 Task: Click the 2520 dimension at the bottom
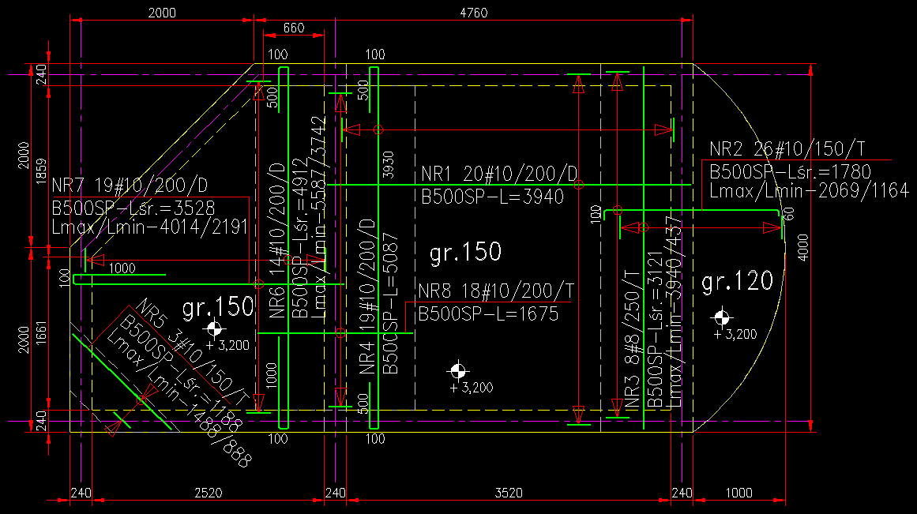pos(209,493)
